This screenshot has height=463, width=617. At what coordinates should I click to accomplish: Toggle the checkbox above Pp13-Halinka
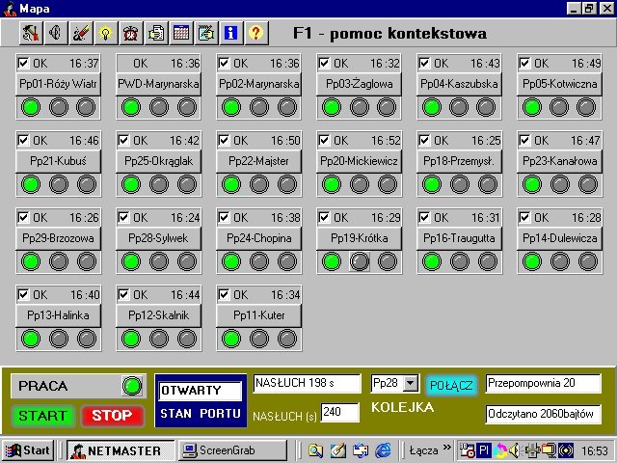click(23, 294)
